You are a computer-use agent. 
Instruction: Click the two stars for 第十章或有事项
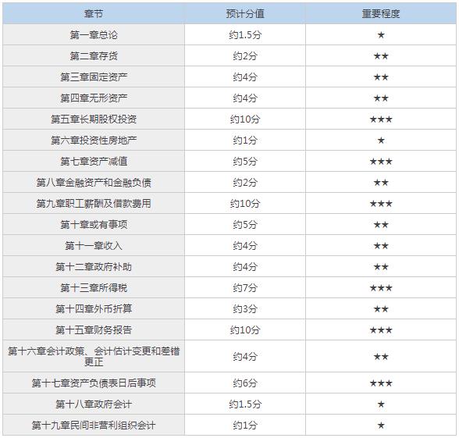[381, 225]
